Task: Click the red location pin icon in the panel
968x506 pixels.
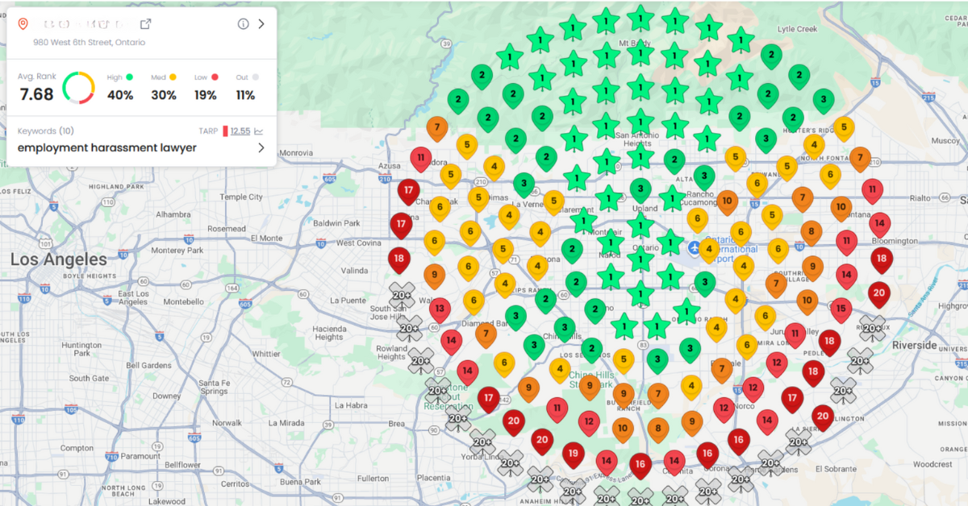Action: click(x=23, y=24)
